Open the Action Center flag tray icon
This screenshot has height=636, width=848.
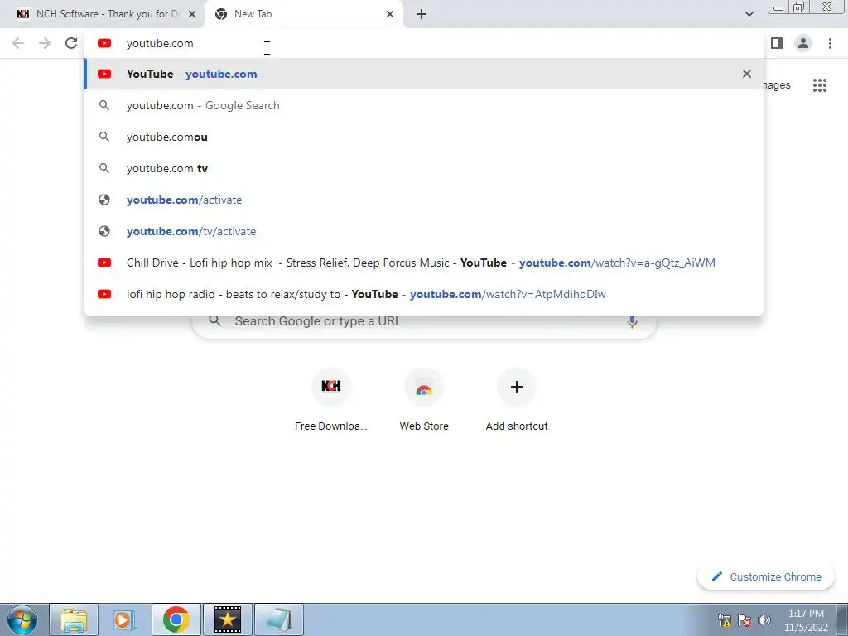coord(744,620)
